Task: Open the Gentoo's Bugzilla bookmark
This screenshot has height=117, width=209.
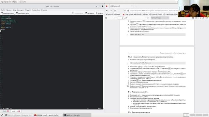Action: (141, 14)
